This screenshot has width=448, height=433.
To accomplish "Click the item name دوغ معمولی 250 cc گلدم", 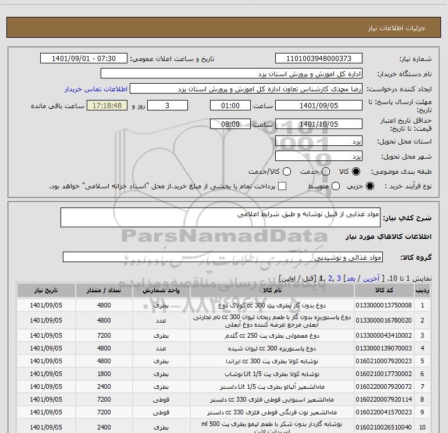I will coord(272,335).
